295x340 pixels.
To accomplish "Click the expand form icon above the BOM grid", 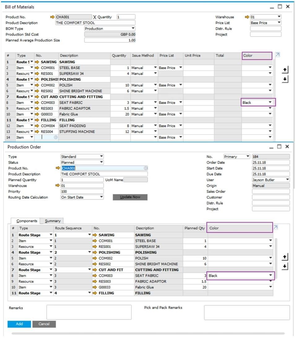I will pyautogui.click(x=277, y=54).
